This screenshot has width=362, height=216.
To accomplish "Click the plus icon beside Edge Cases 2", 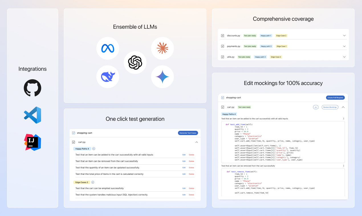I will [93, 182].
